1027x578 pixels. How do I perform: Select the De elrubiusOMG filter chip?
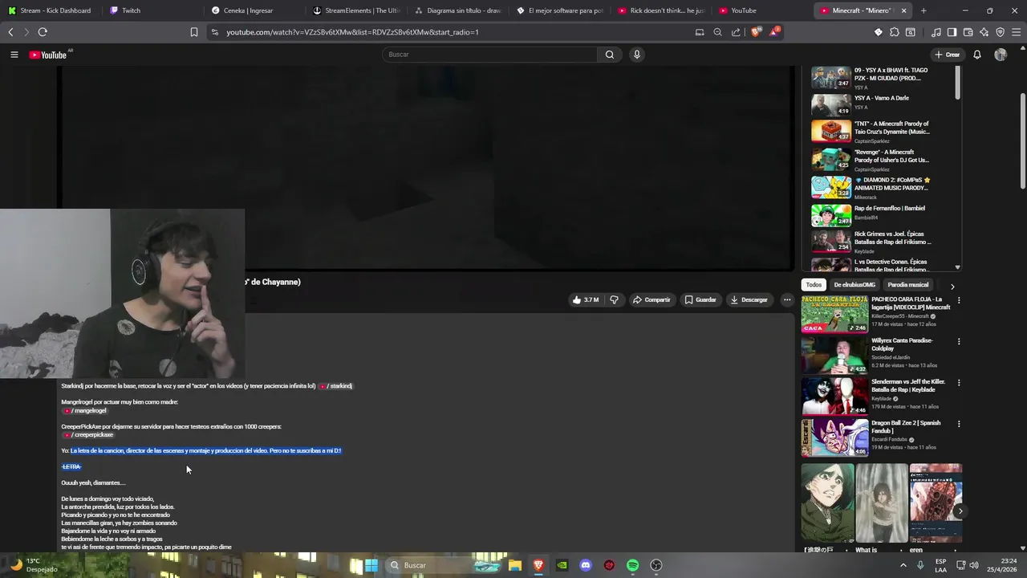pyautogui.click(x=854, y=285)
